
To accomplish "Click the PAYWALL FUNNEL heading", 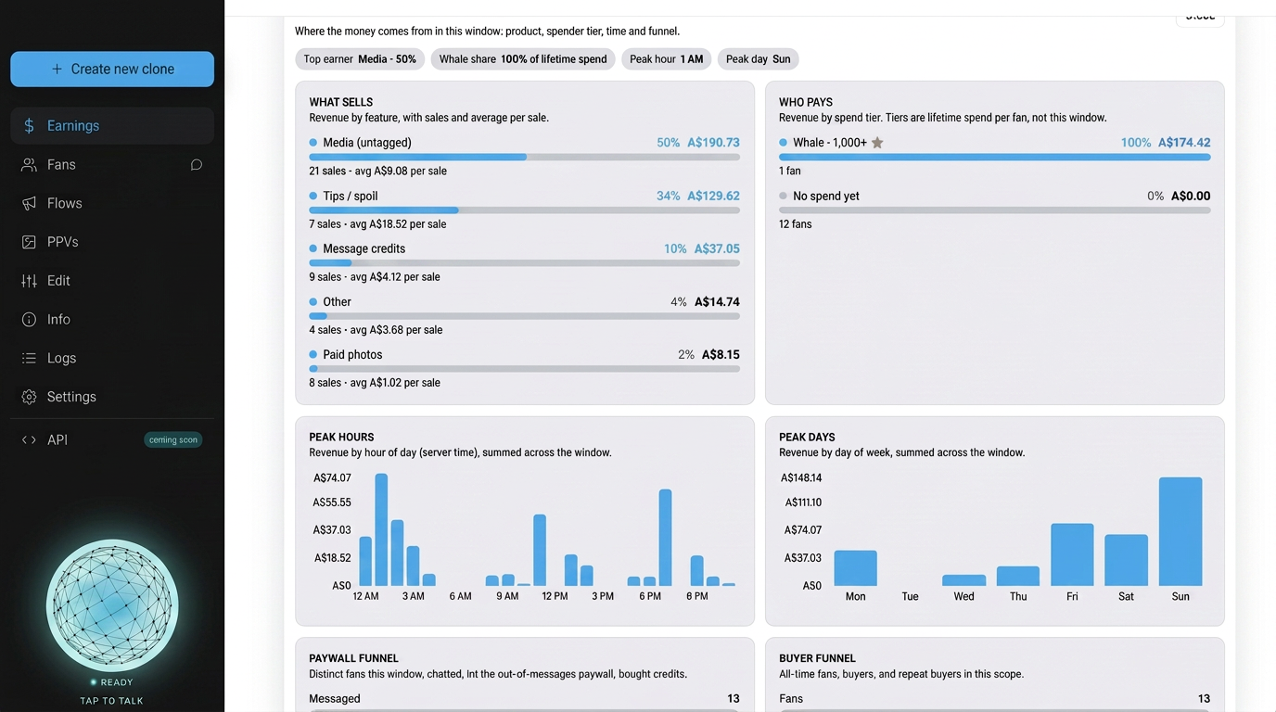I will coord(352,659).
